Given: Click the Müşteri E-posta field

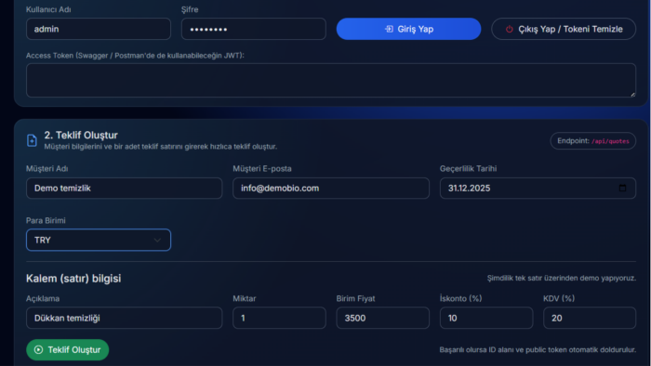Looking at the screenshot, I should pos(331,189).
